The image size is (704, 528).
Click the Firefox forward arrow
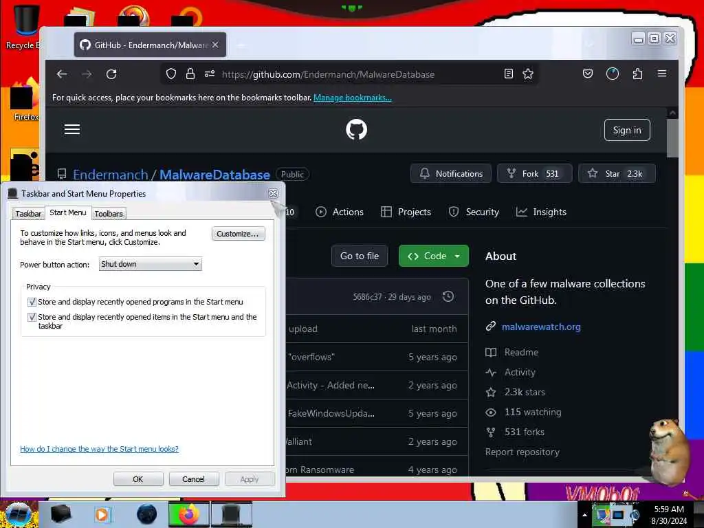(87, 74)
